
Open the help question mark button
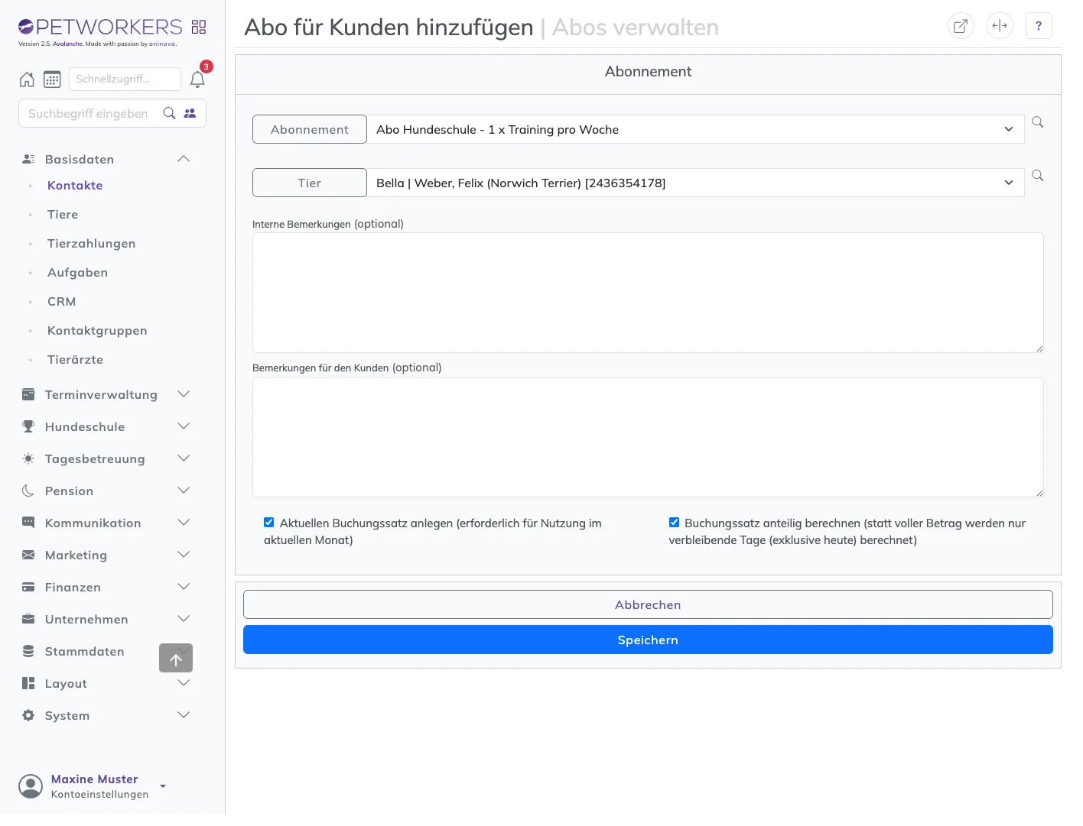[x=1039, y=26]
